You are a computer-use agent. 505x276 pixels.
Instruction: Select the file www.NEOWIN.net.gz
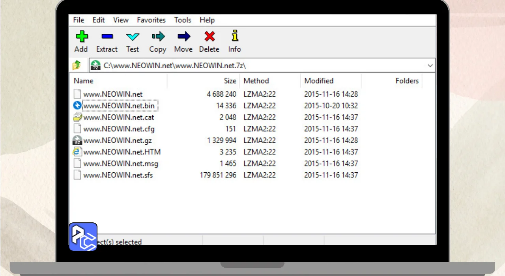tap(117, 140)
